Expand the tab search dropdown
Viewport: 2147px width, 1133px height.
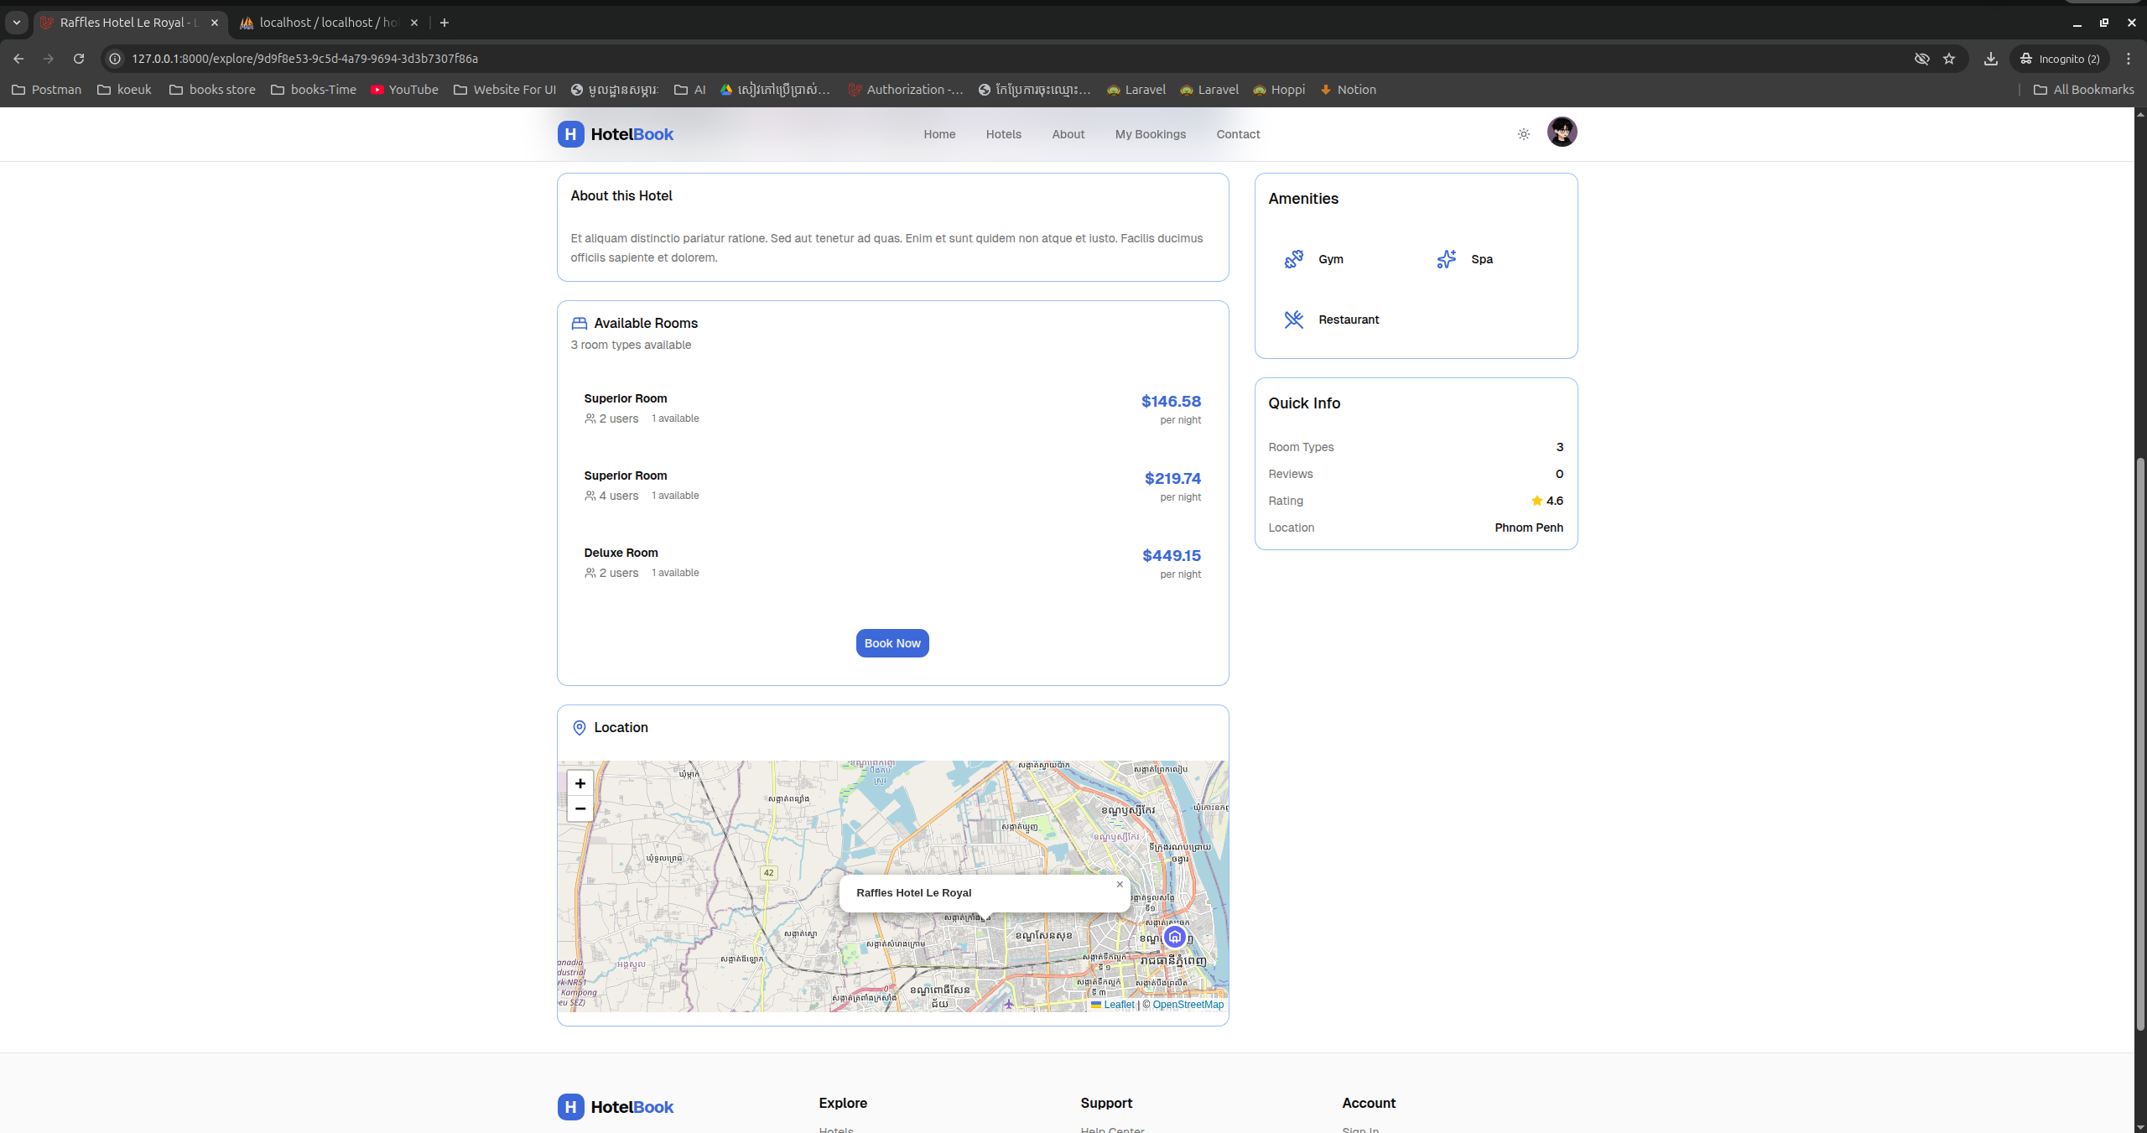(x=17, y=23)
